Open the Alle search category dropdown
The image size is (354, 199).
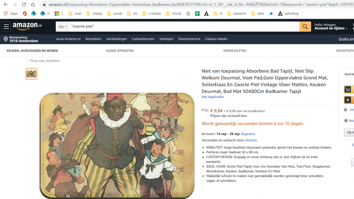point(63,27)
